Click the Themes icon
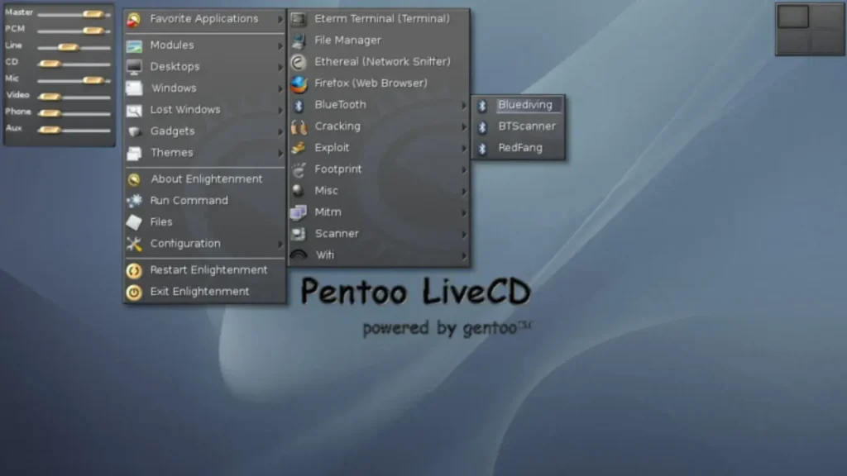847x476 pixels. (x=134, y=153)
